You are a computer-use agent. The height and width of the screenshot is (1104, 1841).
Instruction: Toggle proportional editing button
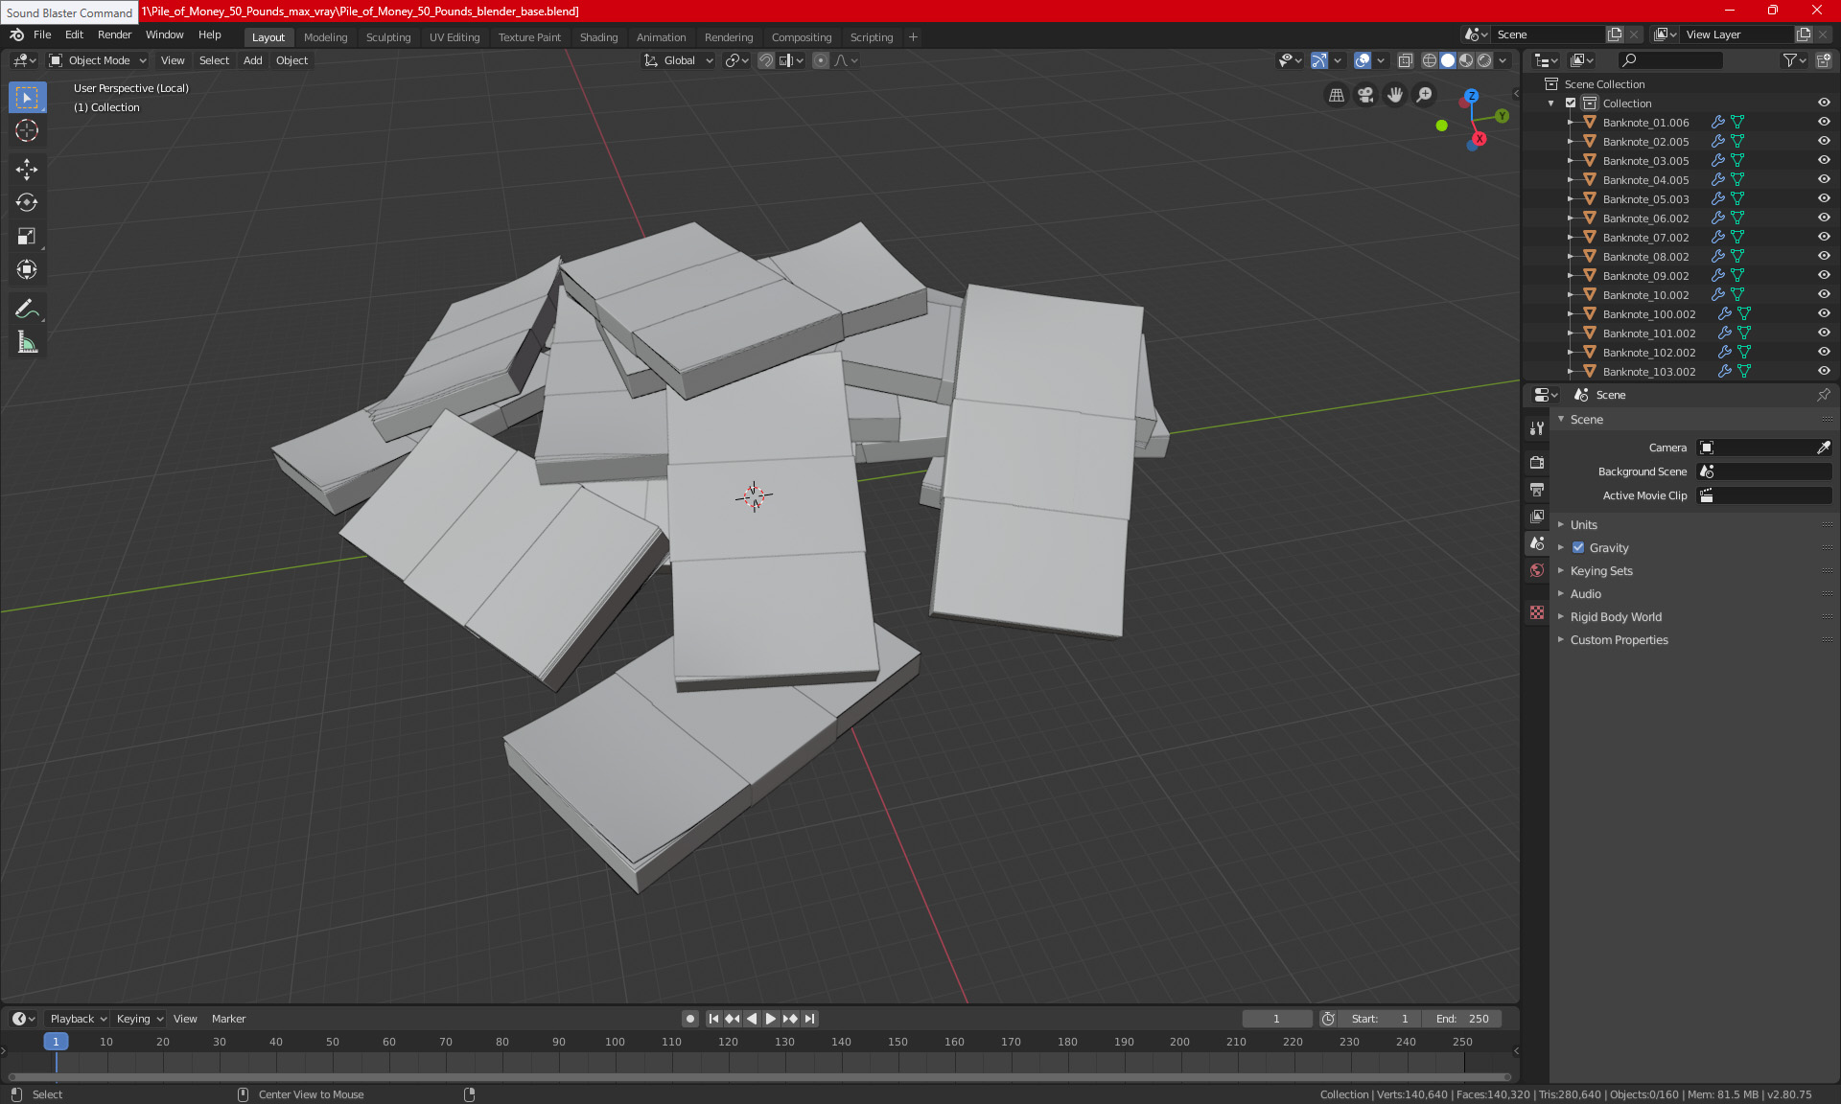click(821, 60)
